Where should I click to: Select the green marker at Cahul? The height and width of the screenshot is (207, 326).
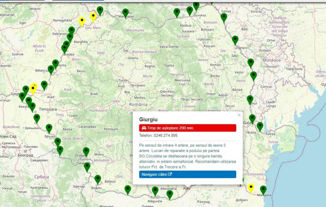250,100
